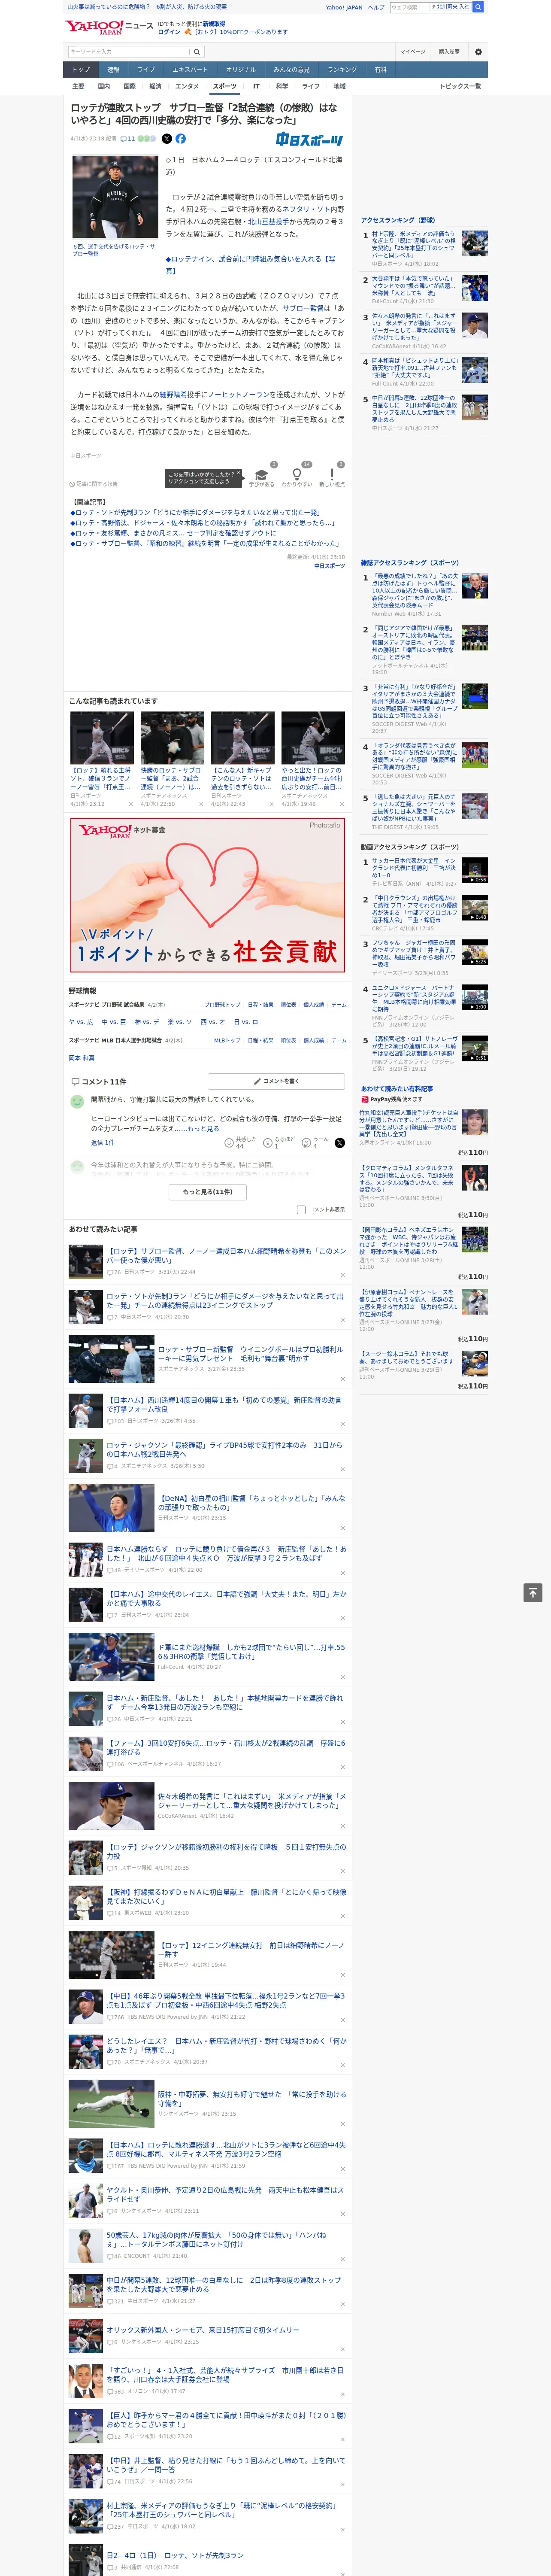The width and height of the screenshot is (551, 2576).
Task: Share first comment to X
Action: point(339,1142)
